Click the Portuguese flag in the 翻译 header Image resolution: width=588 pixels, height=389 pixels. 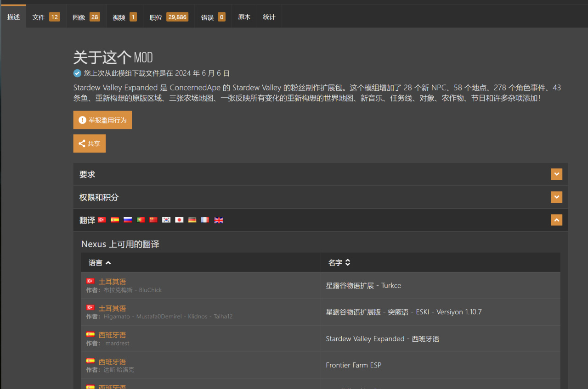pyautogui.click(x=141, y=220)
